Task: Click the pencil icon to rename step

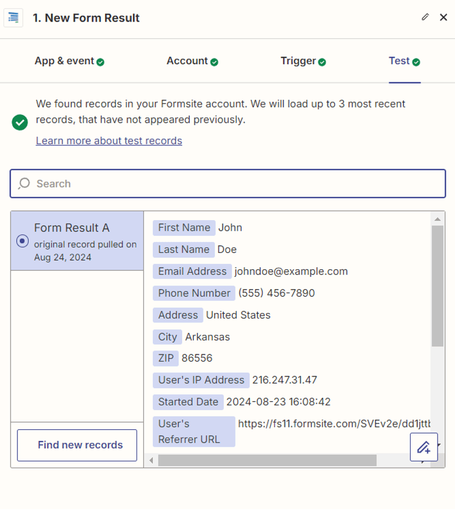Action: pos(425,17)
